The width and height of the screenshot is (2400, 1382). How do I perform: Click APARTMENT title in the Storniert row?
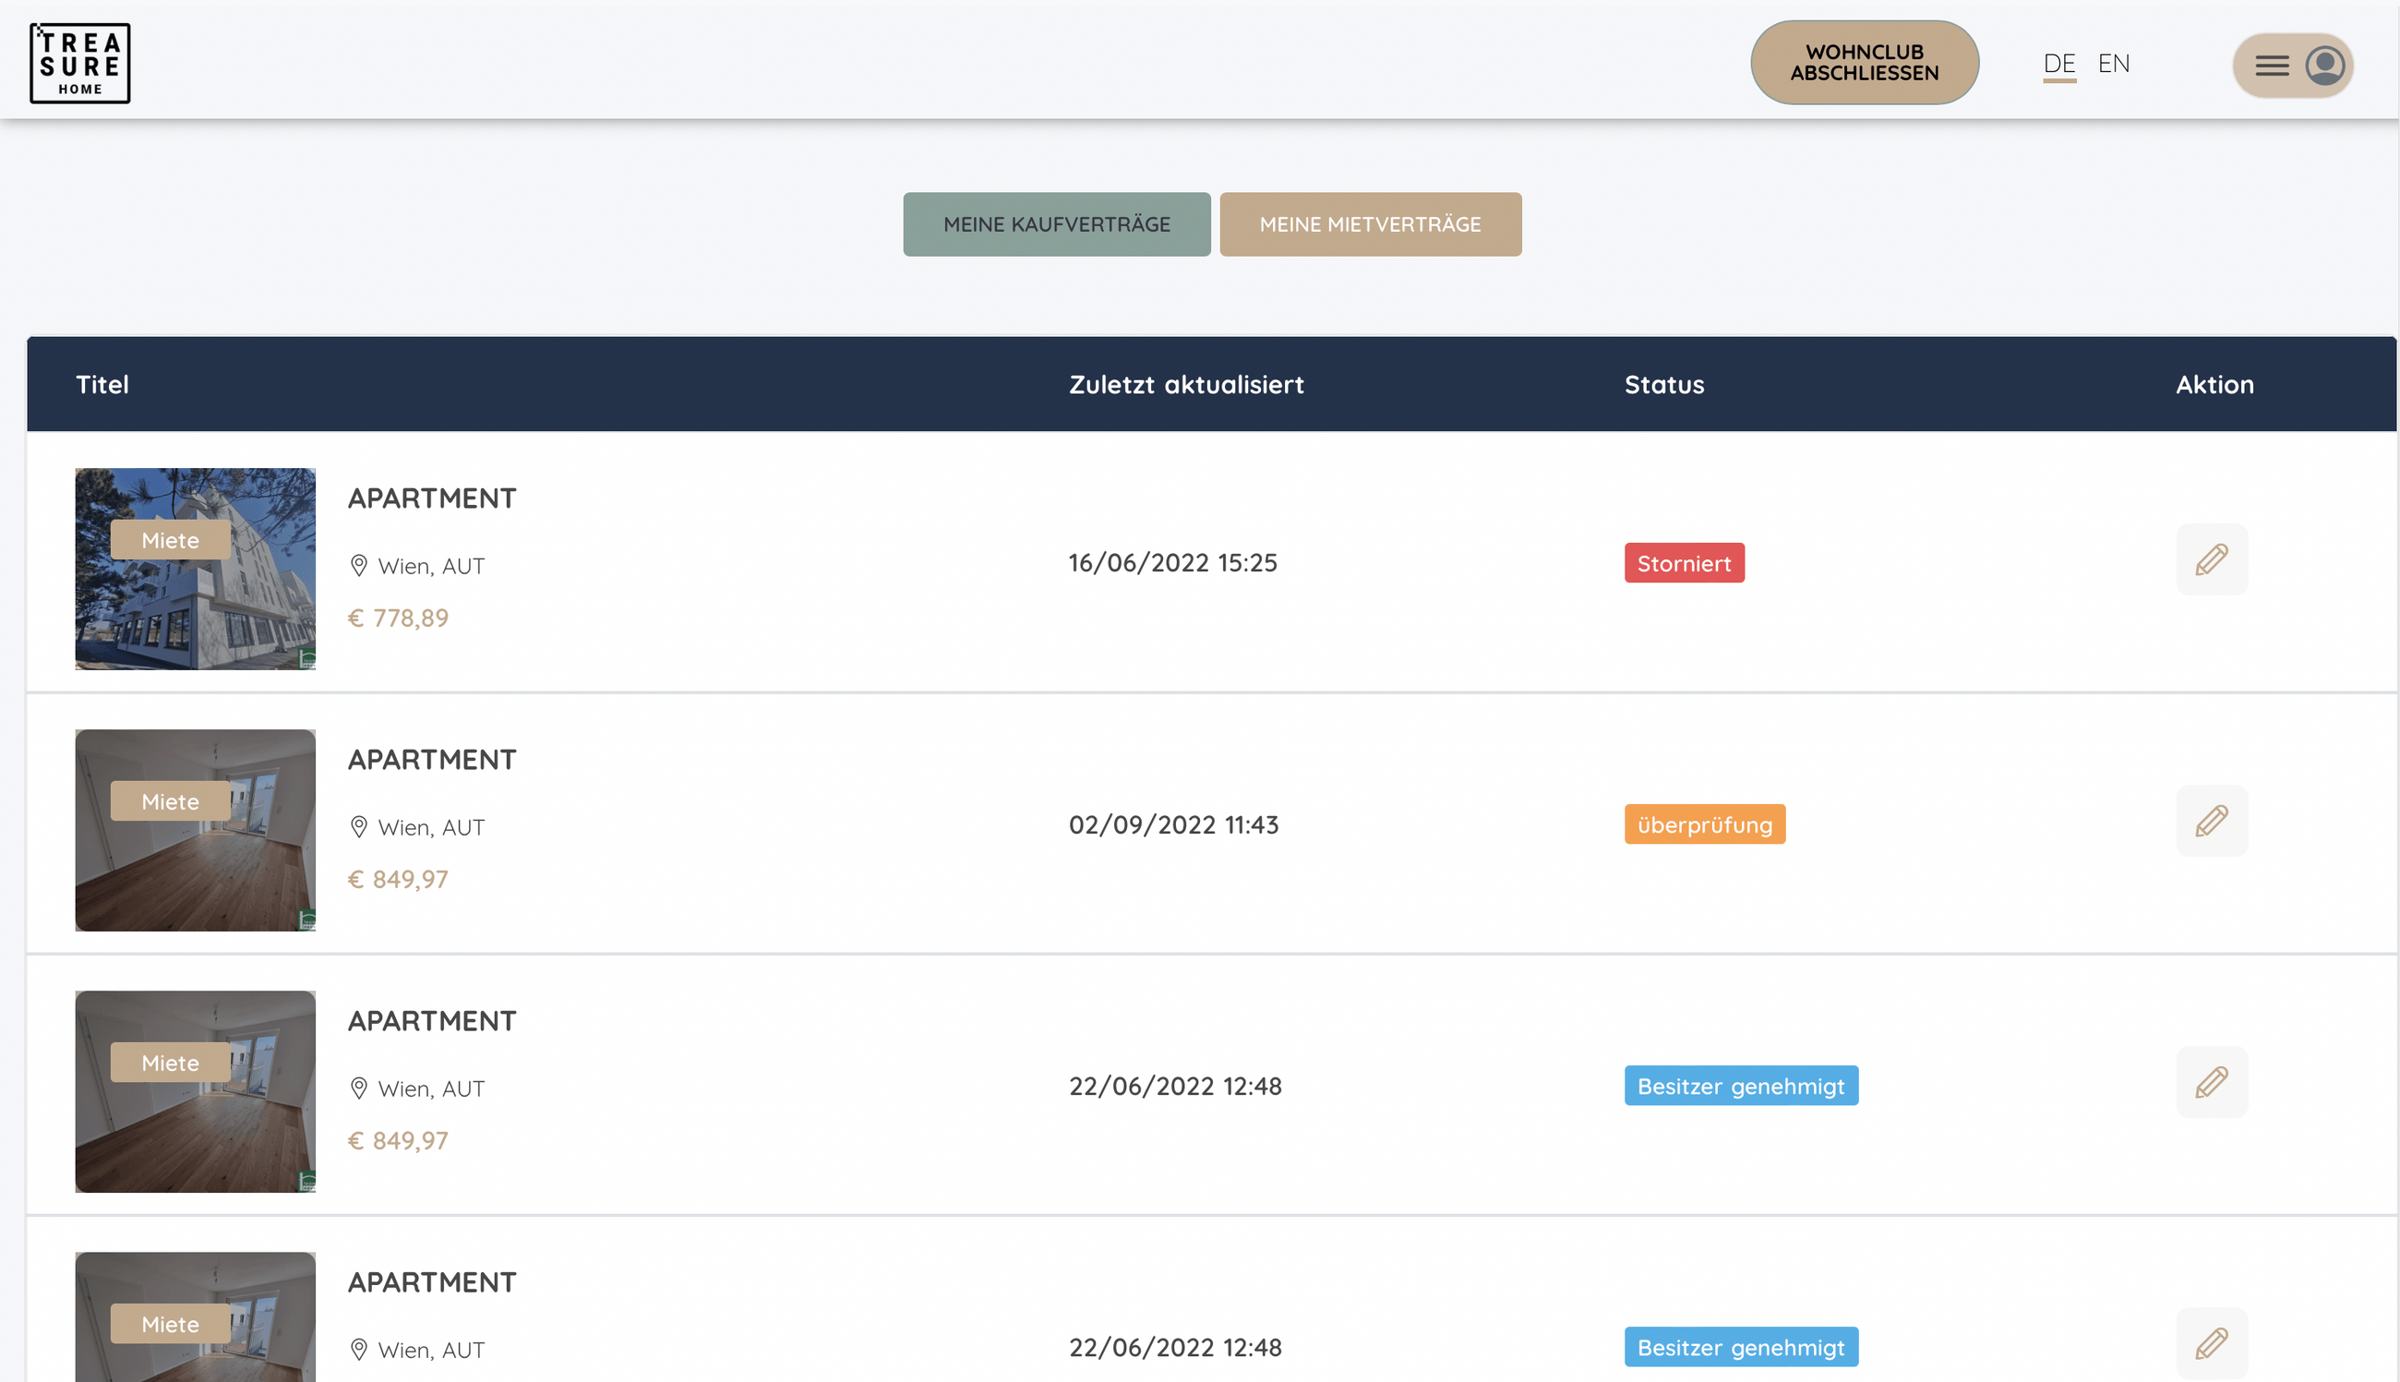pyautogui.click(x=432, y=499)
